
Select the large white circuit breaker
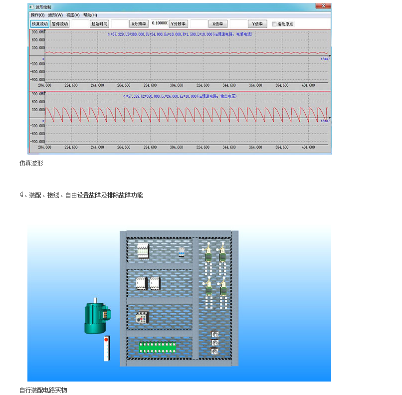[x=143, y=249]
